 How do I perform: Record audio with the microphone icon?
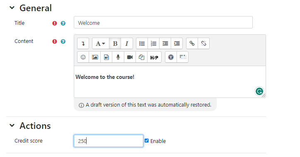point(118,57)
